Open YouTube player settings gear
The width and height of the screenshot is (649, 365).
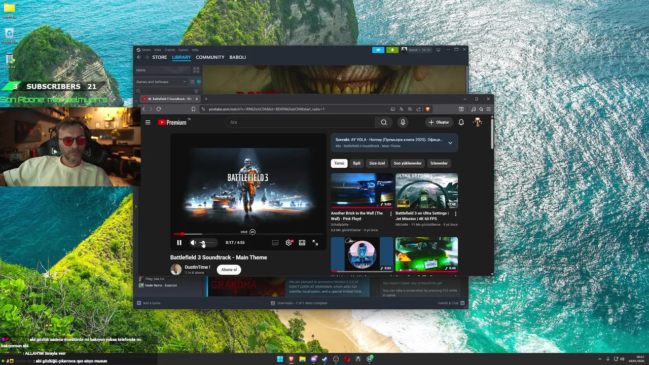289,243
